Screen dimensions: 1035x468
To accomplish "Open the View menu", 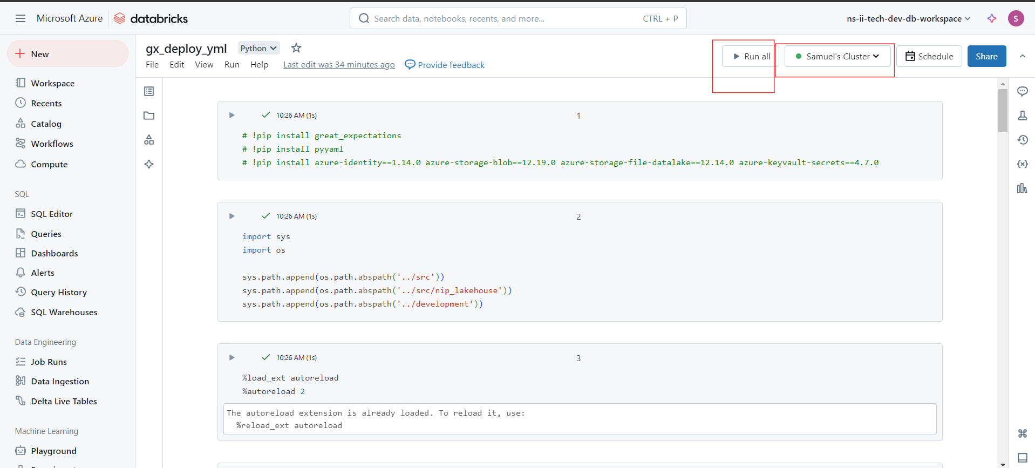I will [x=204, y=64].
